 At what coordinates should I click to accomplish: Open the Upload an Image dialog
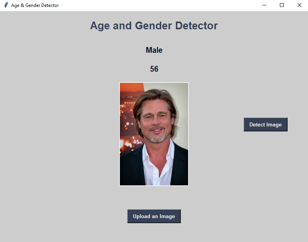[x=154, y=216]
